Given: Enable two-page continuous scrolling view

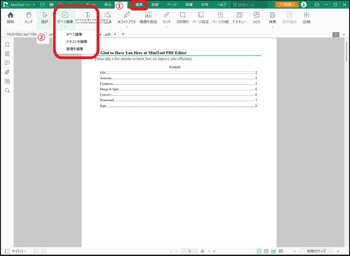Looking at the screenshot, I should click(x=281, y=251).
